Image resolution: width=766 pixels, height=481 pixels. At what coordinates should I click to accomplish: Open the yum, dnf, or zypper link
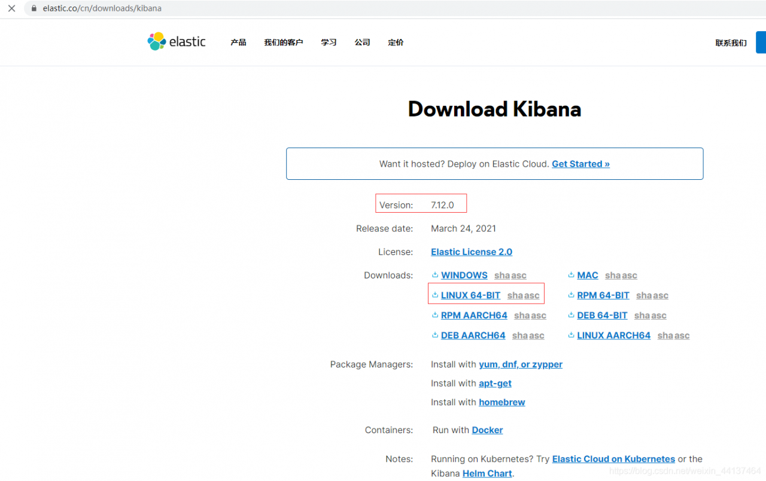[521, 364]
